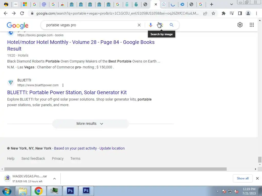Click the books.google.com globe favicon
The width and height of the screenshot is (262, 196).
click(11, 33)
